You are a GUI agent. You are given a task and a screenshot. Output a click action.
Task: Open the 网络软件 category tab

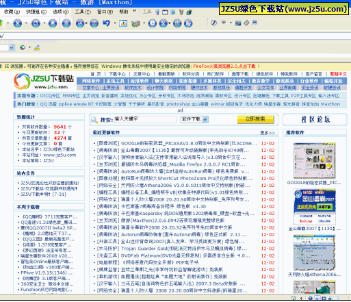click(91, 81)
